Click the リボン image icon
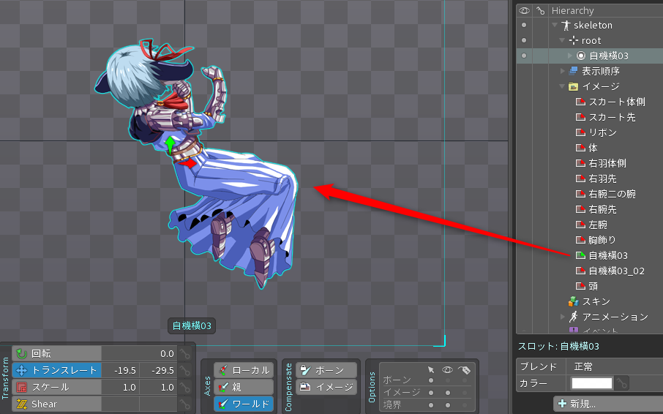This screenshot has width=663, height=414. point(580,132)
